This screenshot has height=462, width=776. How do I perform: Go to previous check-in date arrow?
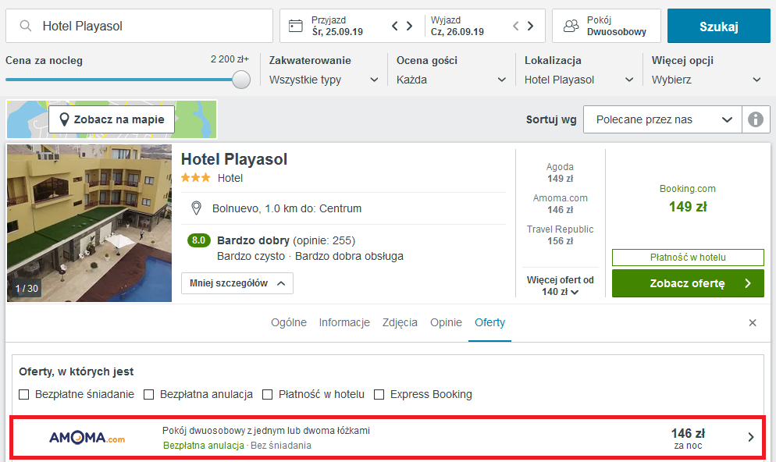click(x=394, y=26)
